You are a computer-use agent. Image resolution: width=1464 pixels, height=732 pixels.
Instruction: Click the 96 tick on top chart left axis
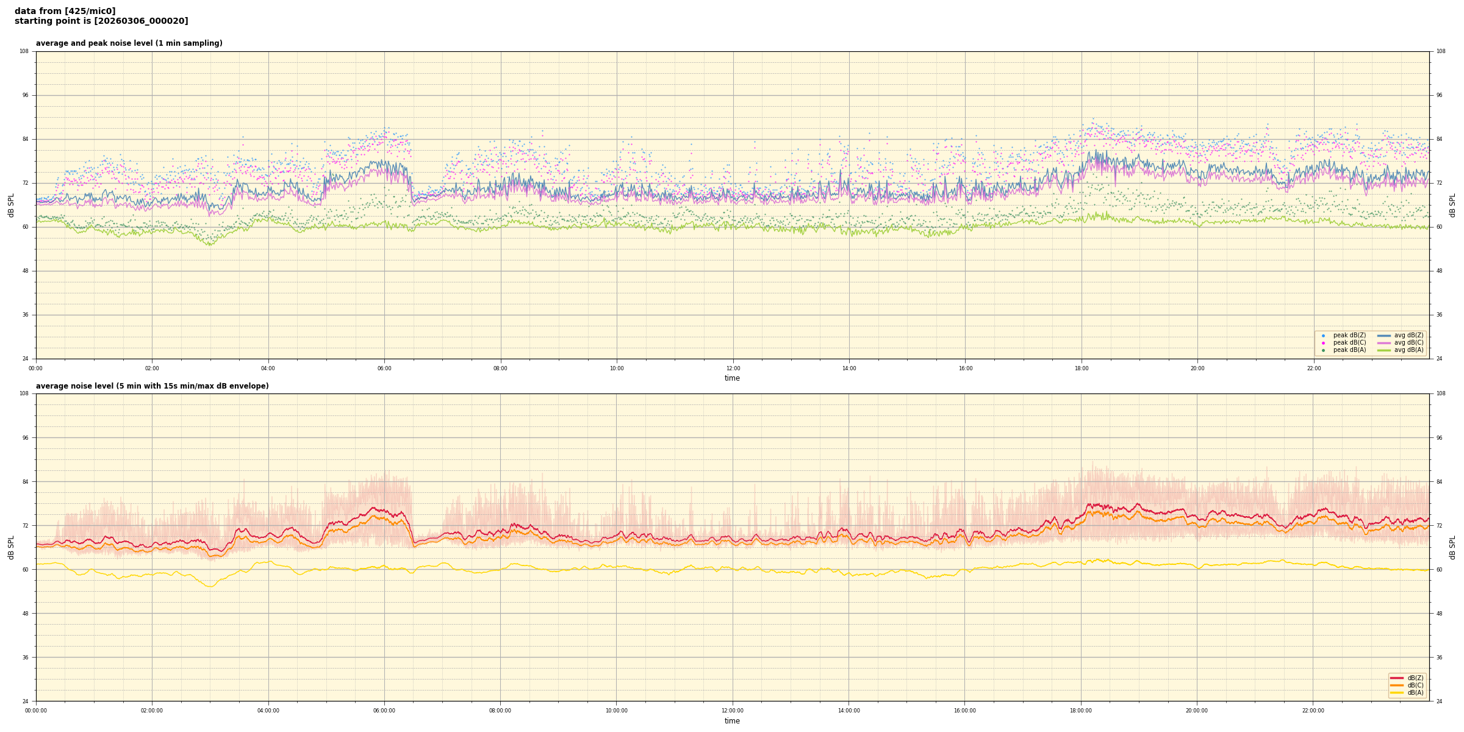coord(24,95)
